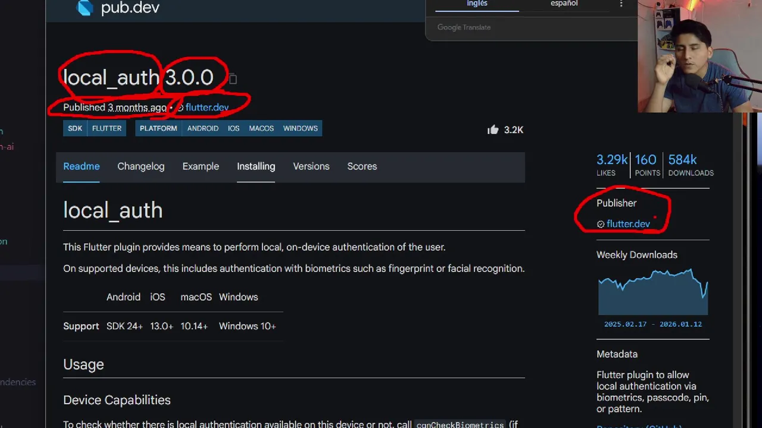This screenshot has width=762, height=428.
Task: Click the Windows 10+ support cell
Action: (x=247, y=326)
